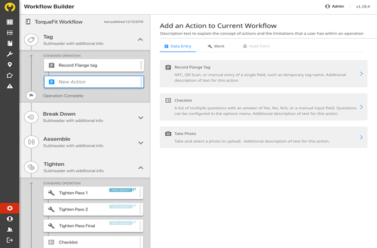Open the warning triangle icon in sidebar
The width and height of the screenshot is (377, 248).
9,86
